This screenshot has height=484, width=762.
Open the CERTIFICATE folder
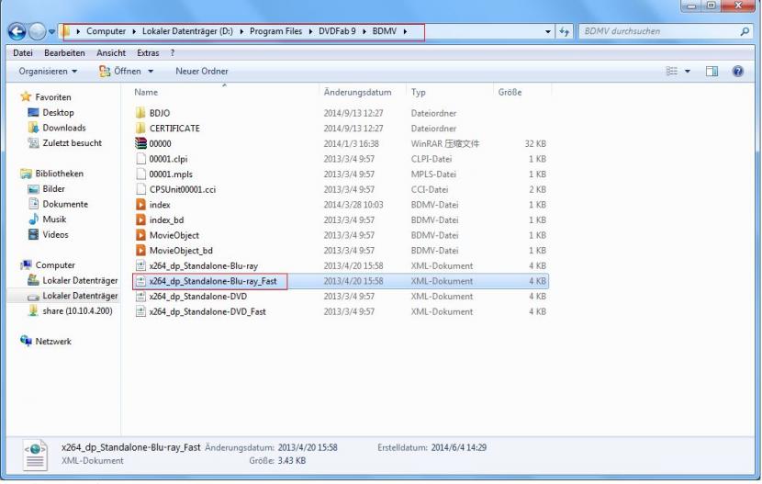[174, 129]
